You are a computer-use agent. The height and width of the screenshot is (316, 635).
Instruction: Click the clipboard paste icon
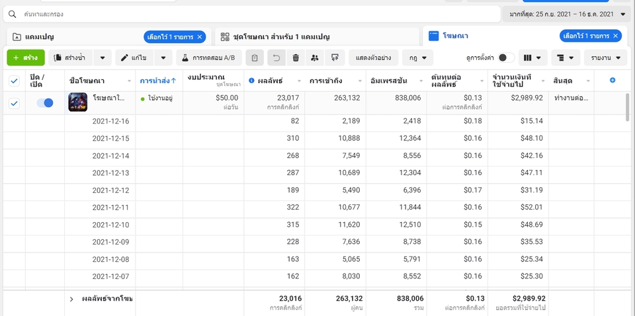tap(255, 58)
